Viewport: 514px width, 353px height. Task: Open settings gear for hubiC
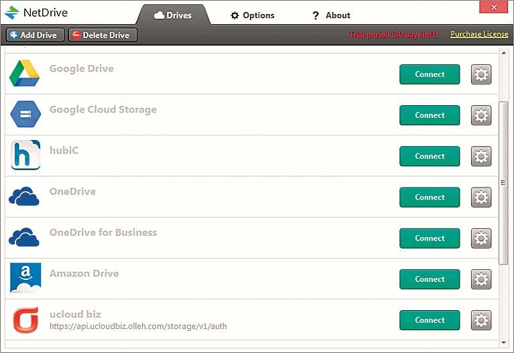(481, 156)
